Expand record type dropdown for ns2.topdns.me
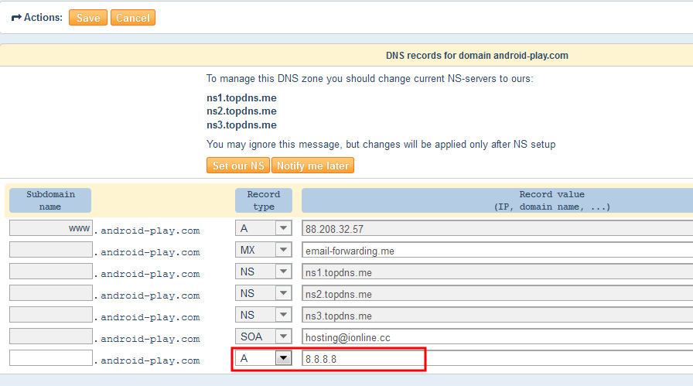Image resolution: width=693 pixels, height=386 pixels. point(263,293)
